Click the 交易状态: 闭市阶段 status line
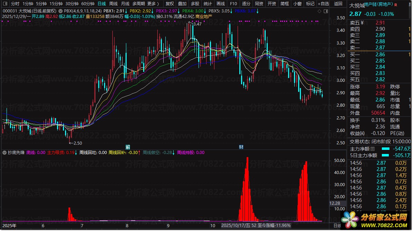 [380, 141]
